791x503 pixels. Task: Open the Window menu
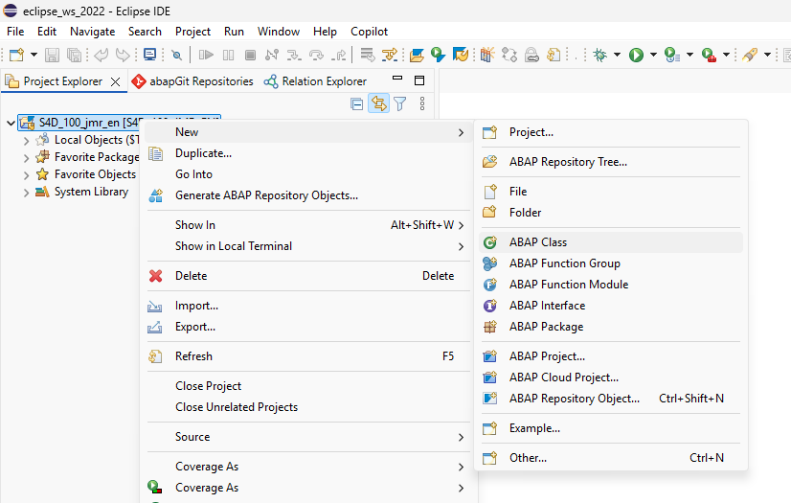tap(279, 32)
